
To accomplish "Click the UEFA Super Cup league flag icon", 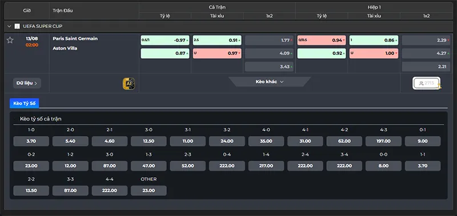I will (x=17, y=26).
